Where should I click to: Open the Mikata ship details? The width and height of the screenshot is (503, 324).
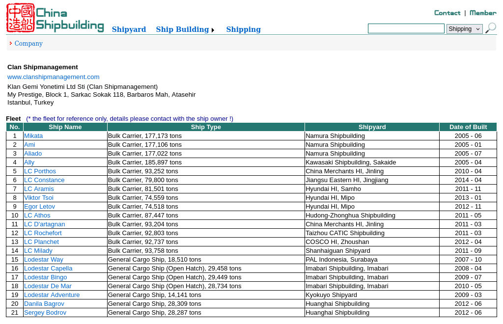pyautogui.click(x=33, y=136)
